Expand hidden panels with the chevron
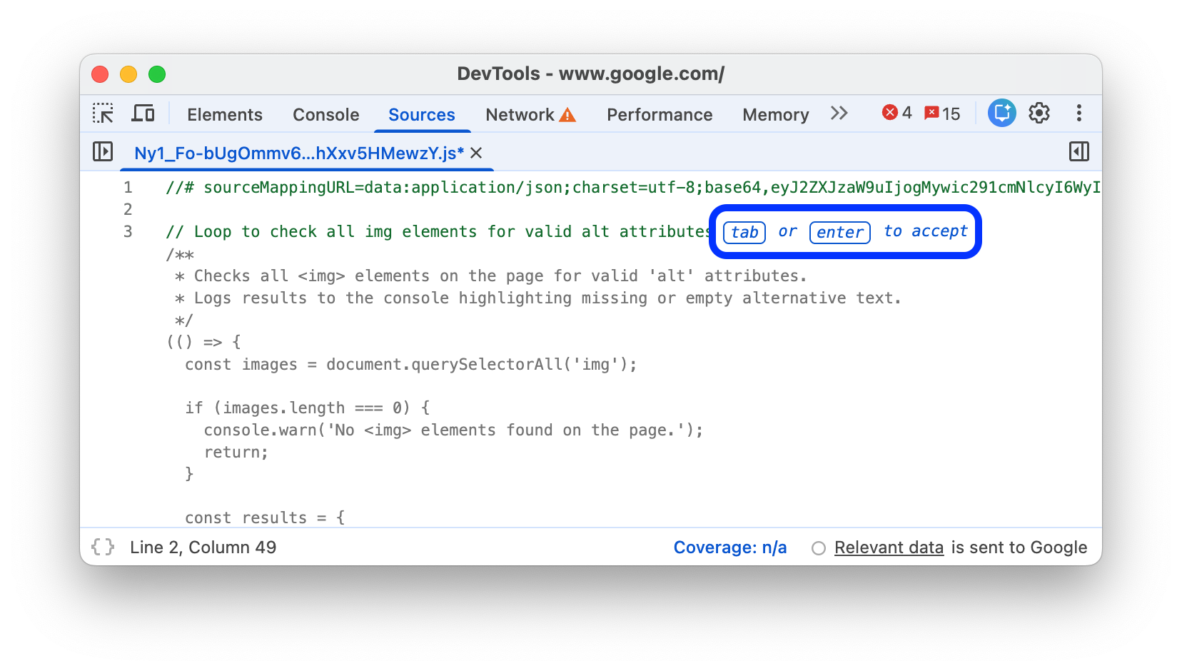1182x671 pixels. (x=839, y=113)
